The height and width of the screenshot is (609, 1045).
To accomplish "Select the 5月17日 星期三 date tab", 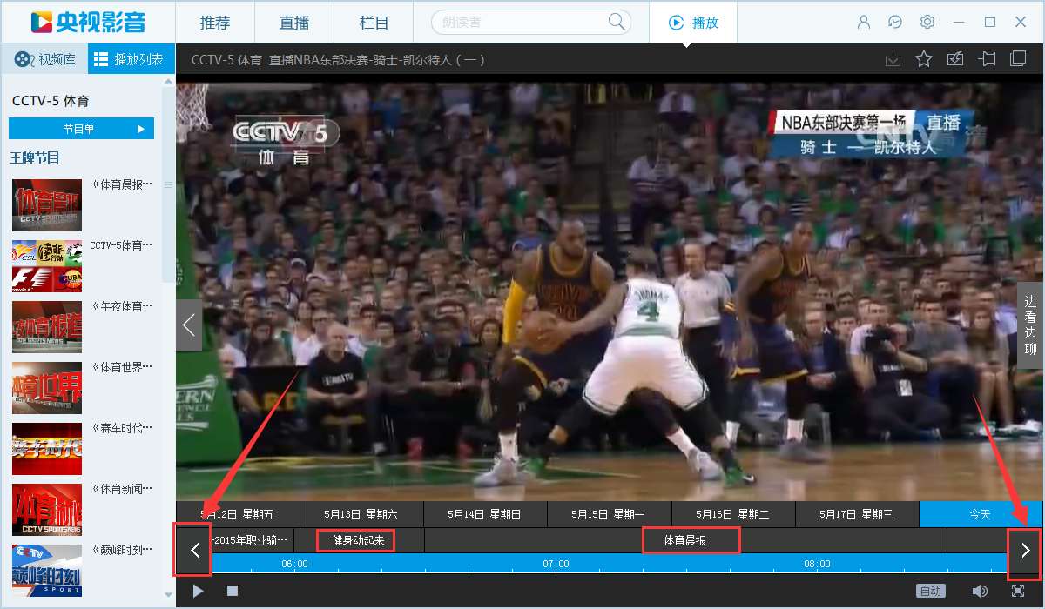I will coord(856,514).
